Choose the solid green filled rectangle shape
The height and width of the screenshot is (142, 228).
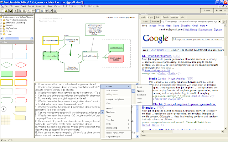(x=6, y=73)
